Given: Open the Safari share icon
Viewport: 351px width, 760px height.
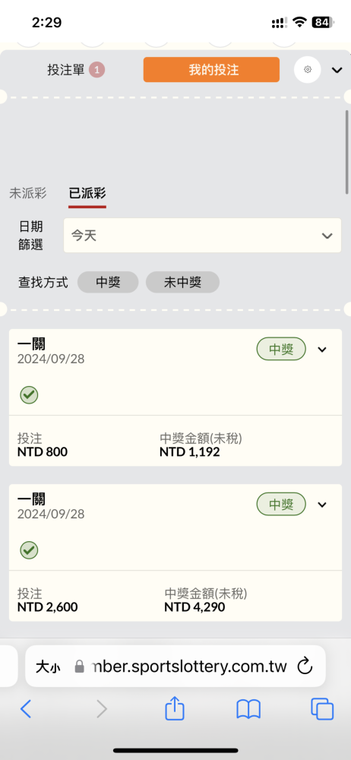Looking at the screenshot, I should tap(175, 708).
